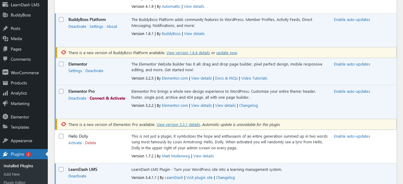Click the Comments bubble icon
Image resolution: width=403 pixels, height=184 pixels.
pos(5,59)
